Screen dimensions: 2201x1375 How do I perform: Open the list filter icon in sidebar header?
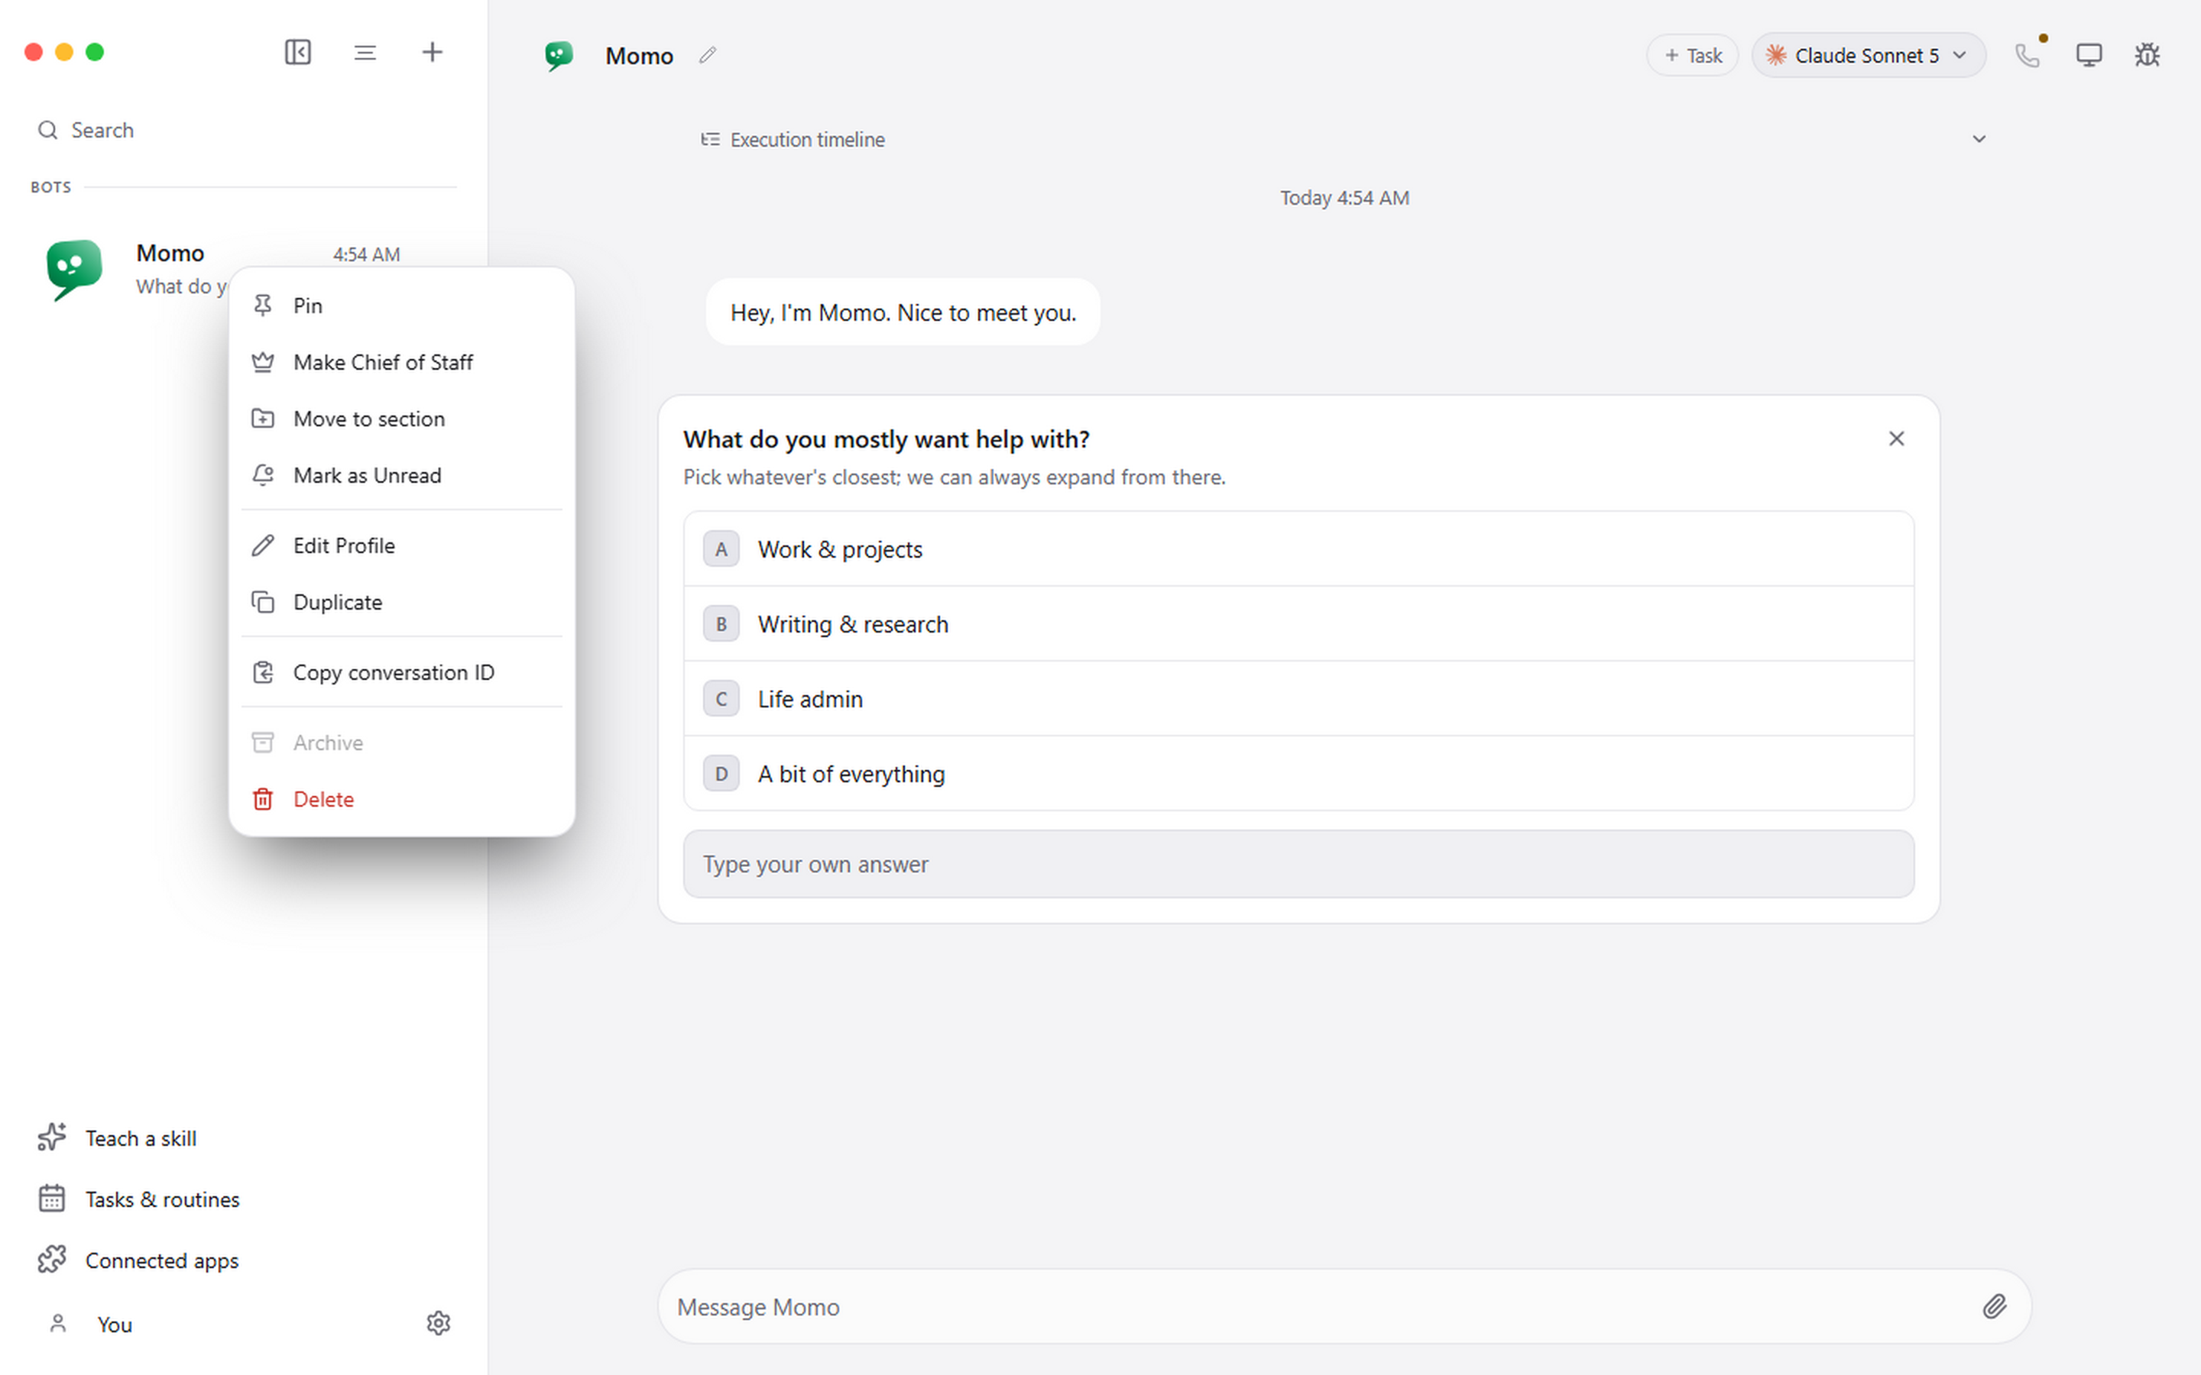point(365,52)
